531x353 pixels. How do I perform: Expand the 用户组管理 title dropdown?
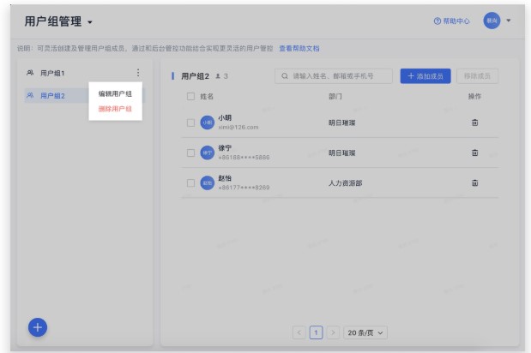pos(89,21)
